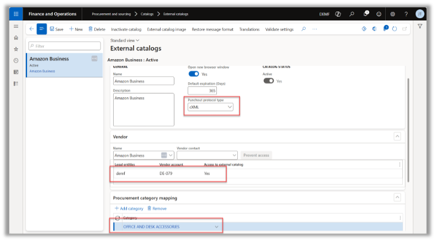Search the action pane magnifier icon
436x242 pixels.
(x=304, y=29)
